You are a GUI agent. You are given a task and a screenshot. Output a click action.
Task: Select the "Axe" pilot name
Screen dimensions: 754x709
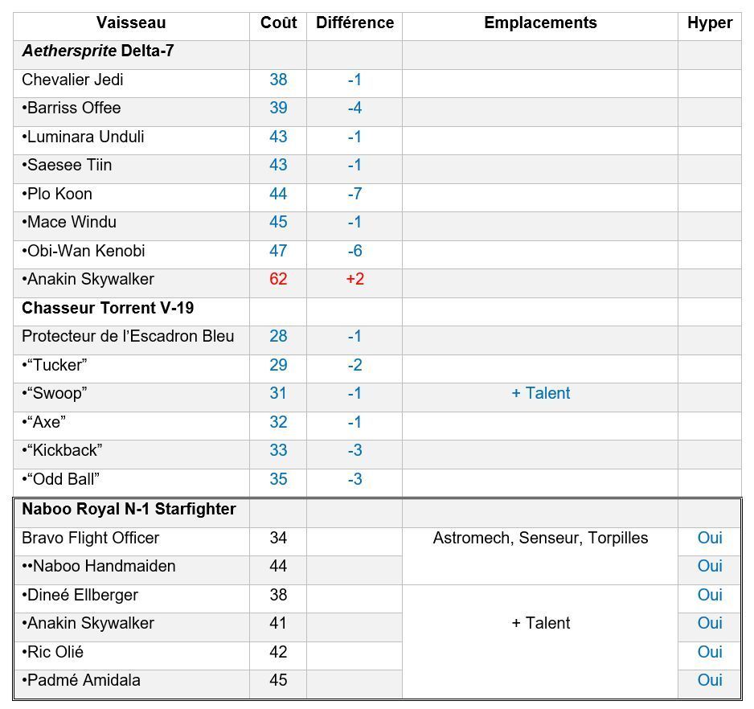point(43,422)
